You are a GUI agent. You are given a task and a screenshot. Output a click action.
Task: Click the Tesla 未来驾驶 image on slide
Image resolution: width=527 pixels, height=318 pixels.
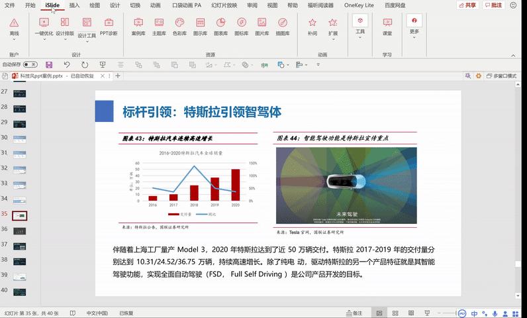coord(346,185)
